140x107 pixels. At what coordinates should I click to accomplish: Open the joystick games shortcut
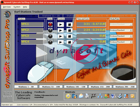(120, 96)
